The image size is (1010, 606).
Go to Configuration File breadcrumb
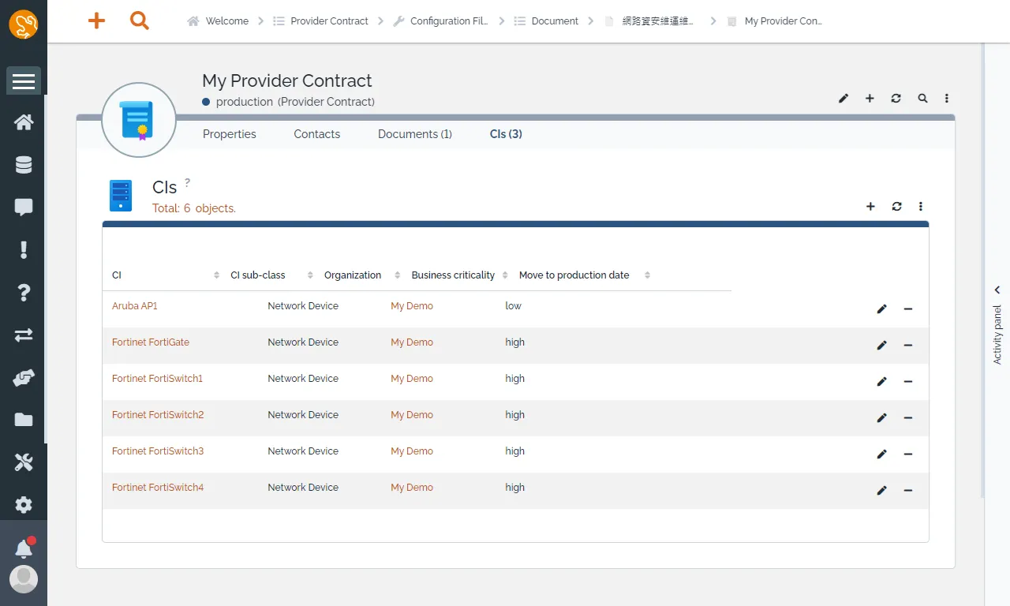click(440, 21)
